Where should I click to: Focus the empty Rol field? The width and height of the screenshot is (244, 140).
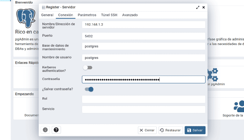143,99
